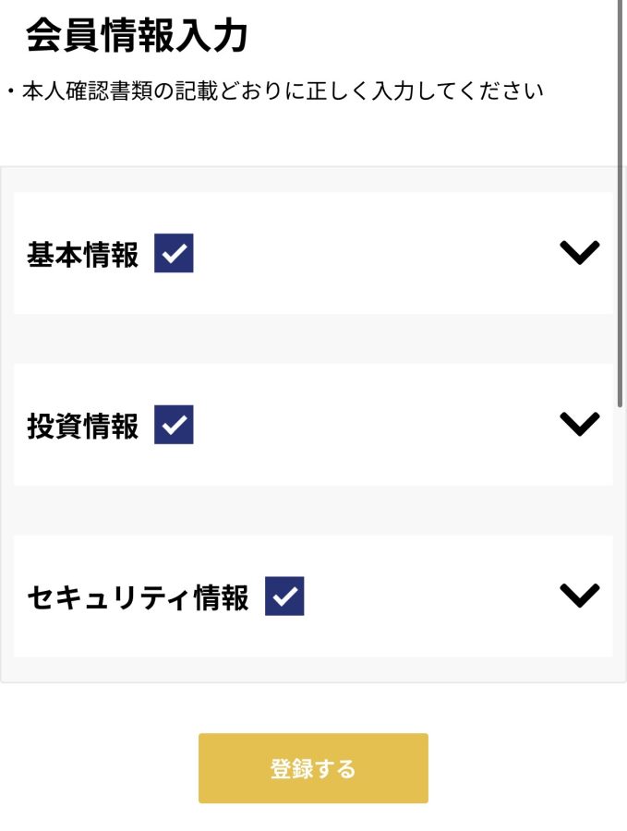Select the セキュリティ情報 section title

click(x=138, y=597)
